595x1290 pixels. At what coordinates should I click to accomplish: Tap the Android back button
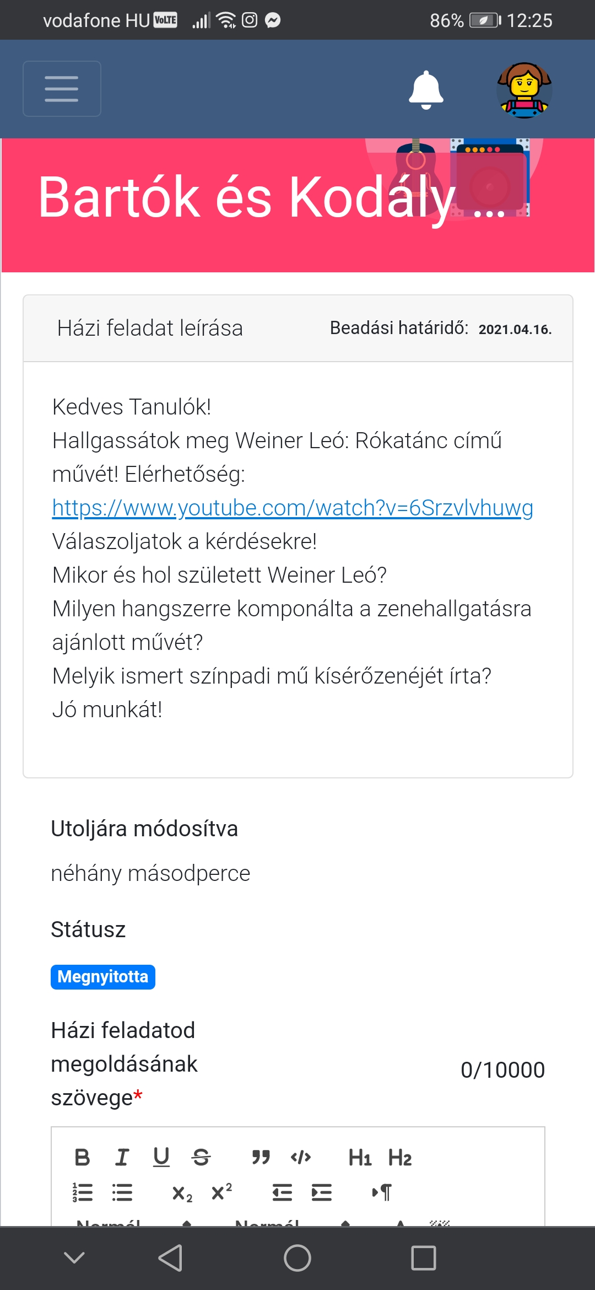tap(171, 1258)
